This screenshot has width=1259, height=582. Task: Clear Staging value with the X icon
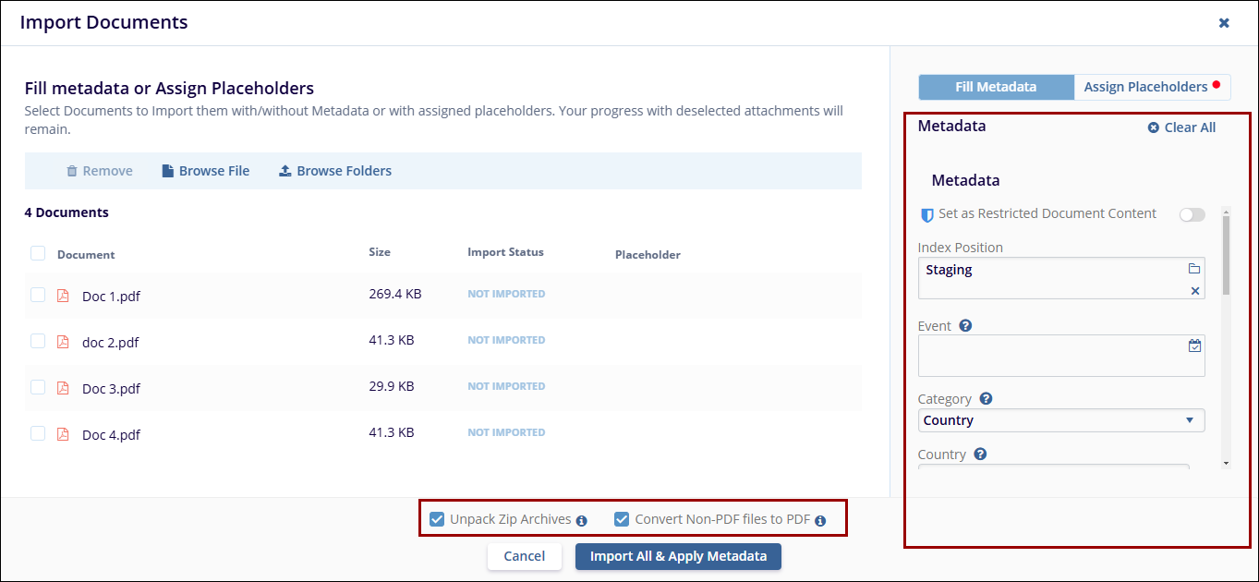tap(1194, 291)
